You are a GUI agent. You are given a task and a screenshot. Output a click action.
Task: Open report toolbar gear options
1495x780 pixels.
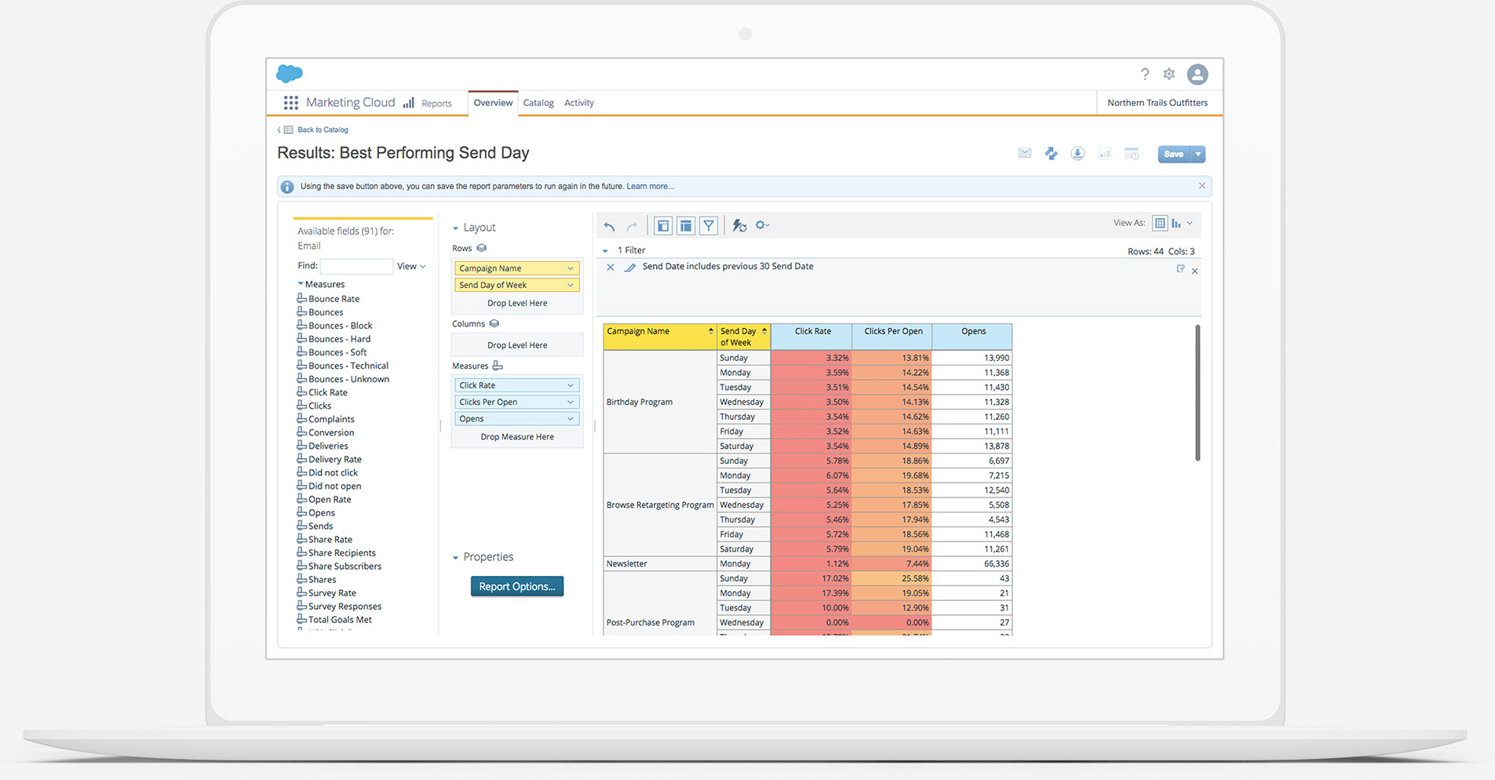click(x=762, y=225)
